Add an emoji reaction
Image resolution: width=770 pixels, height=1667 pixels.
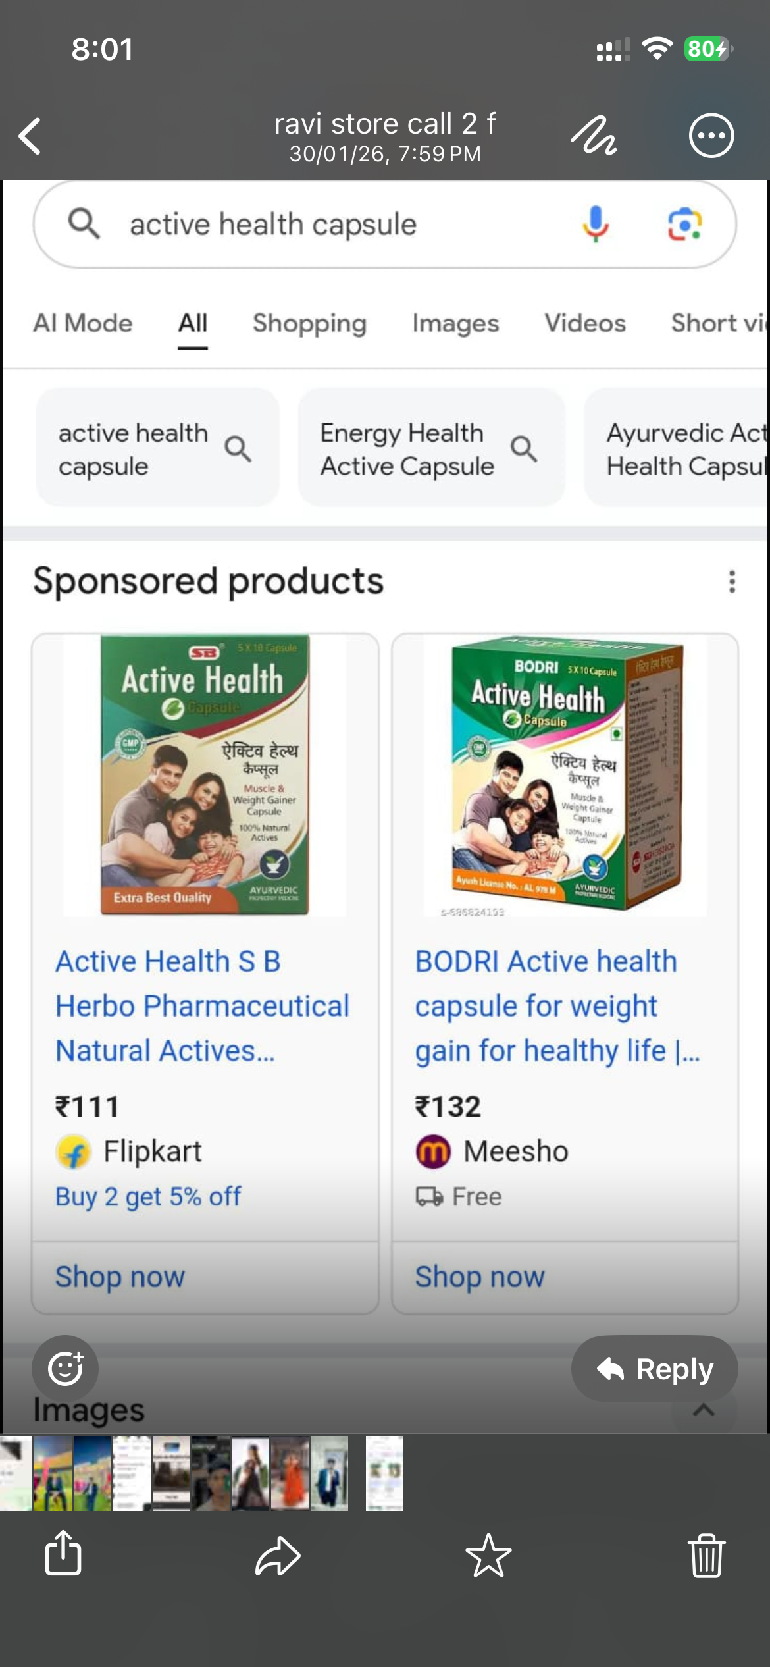[65, 1369]
